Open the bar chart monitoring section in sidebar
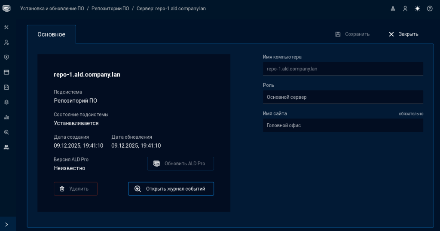Viewport: 440px width, 231px height. coord(6,117)
